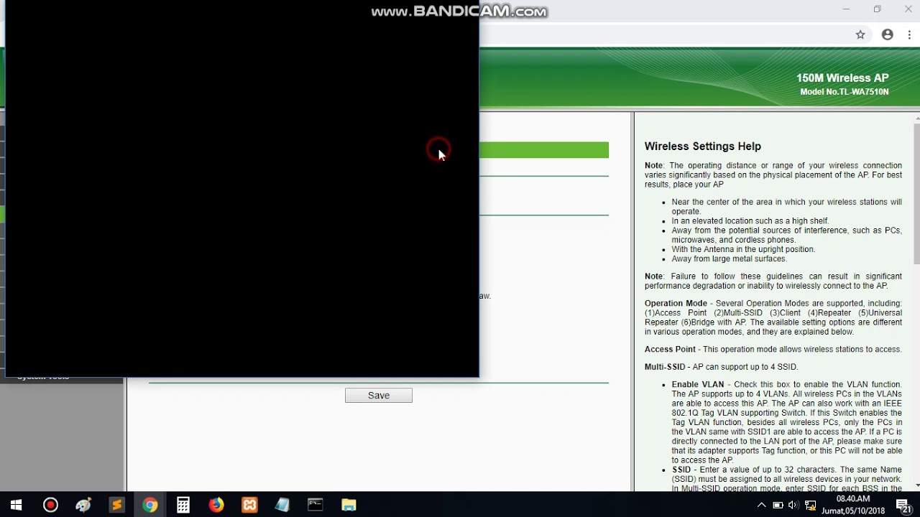Screen dimensions: 920x517
Task: Open Bandicam recorder from the taskbar
Action: [x=50, y=505]
